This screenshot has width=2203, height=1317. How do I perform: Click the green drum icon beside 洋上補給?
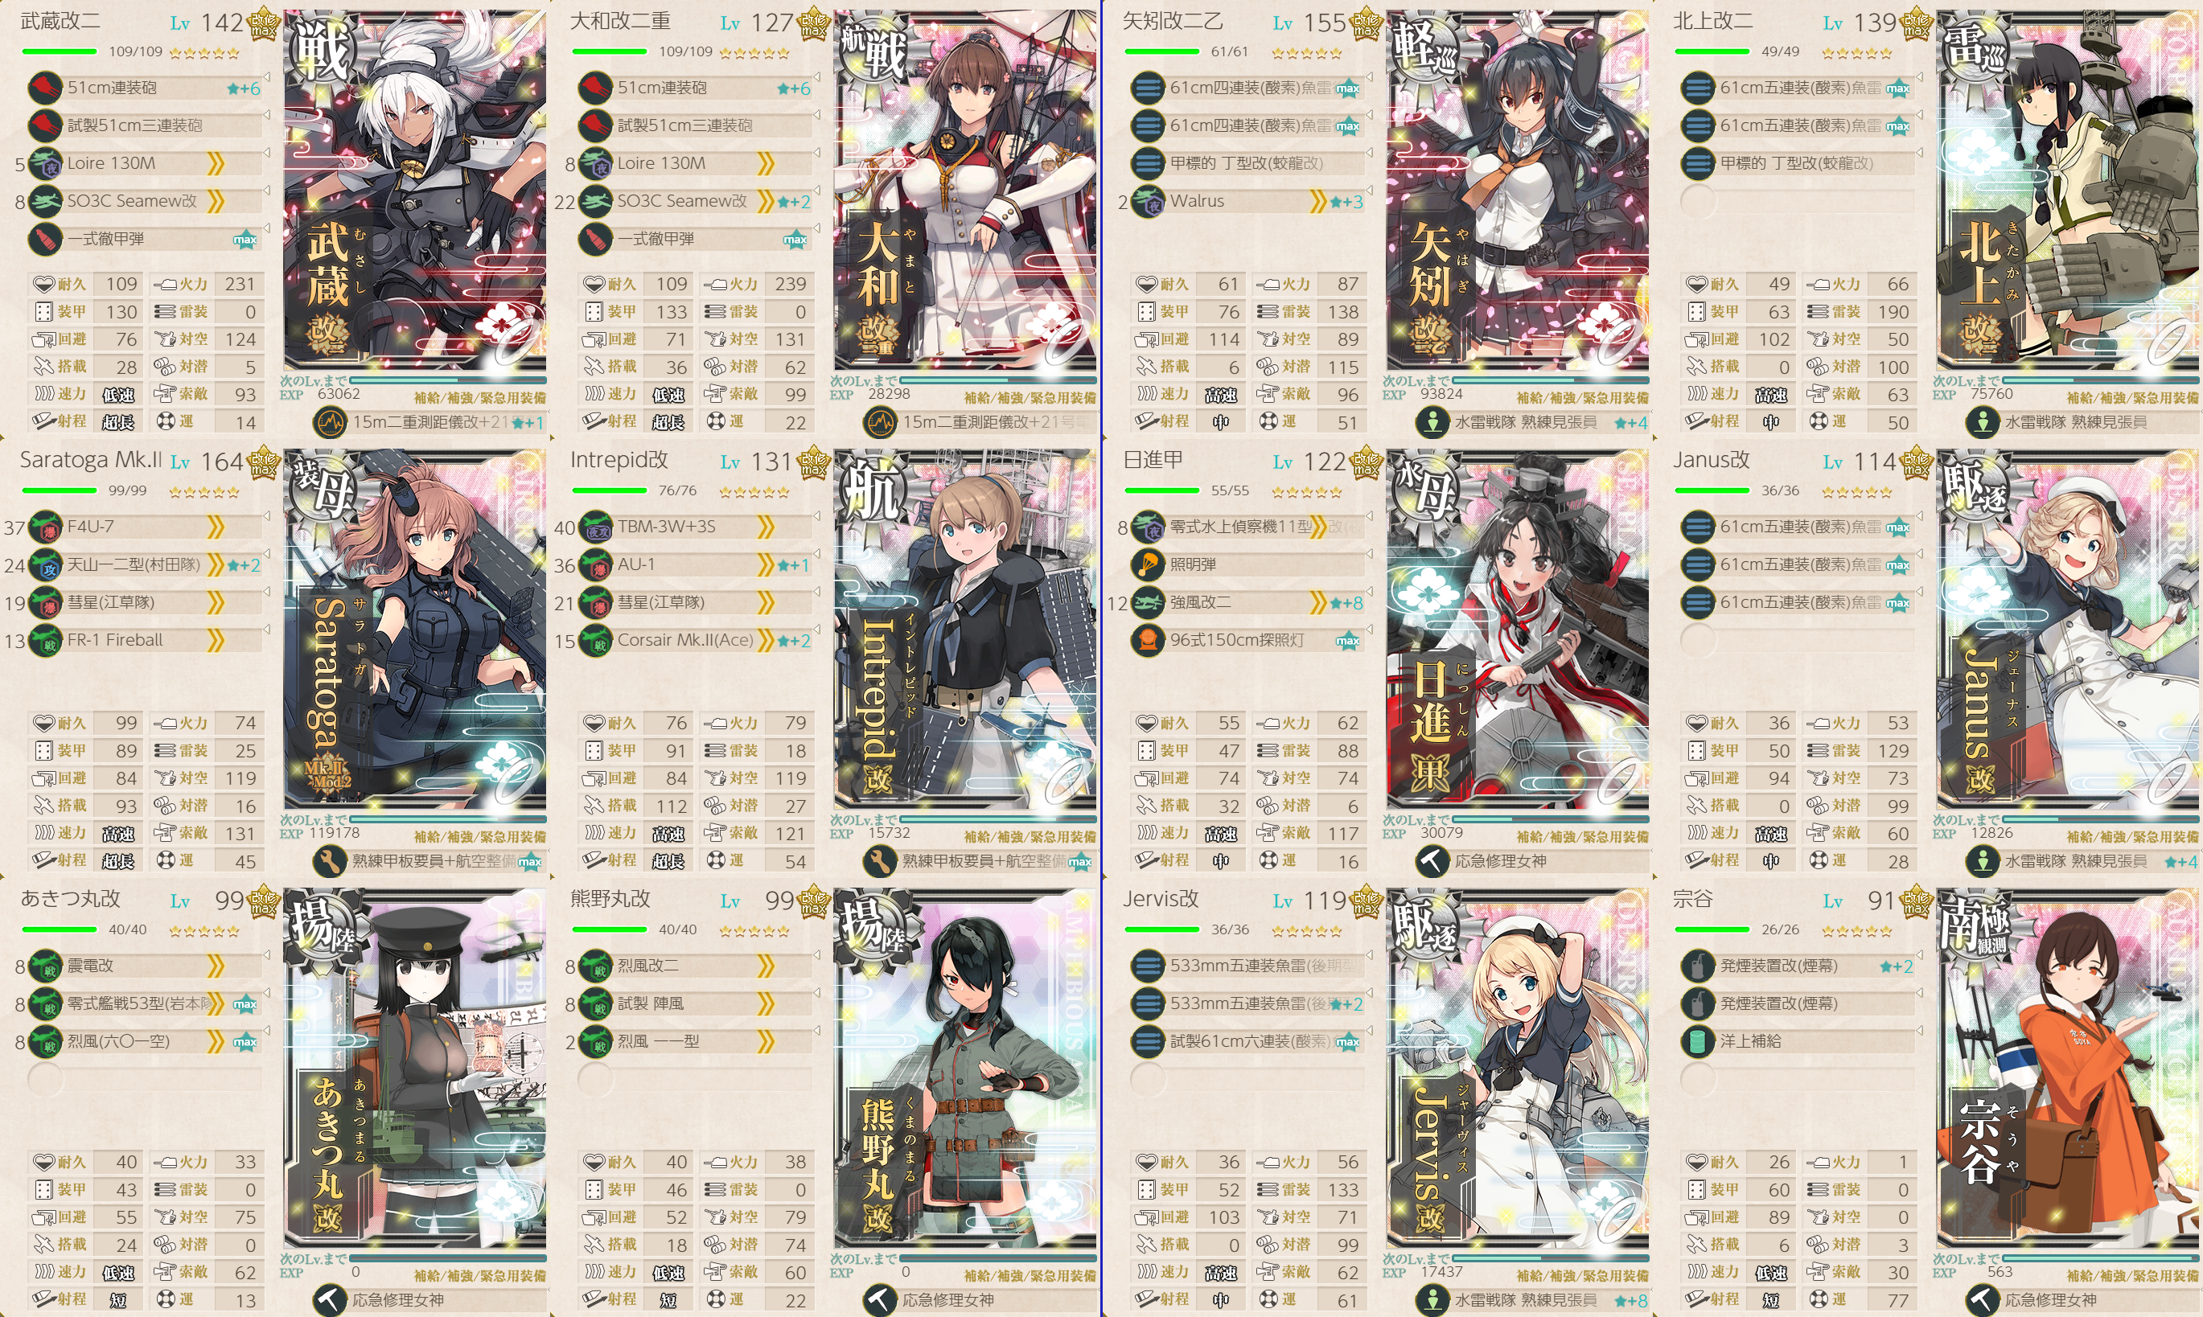pos(1698,1041)
